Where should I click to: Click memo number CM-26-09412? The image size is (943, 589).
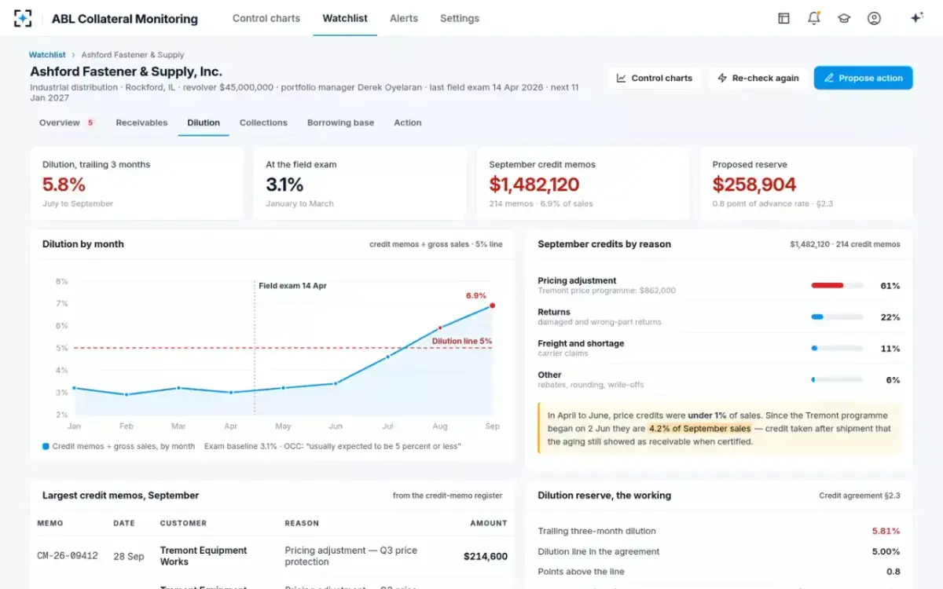pyautogui.click(x=68, y=556)
